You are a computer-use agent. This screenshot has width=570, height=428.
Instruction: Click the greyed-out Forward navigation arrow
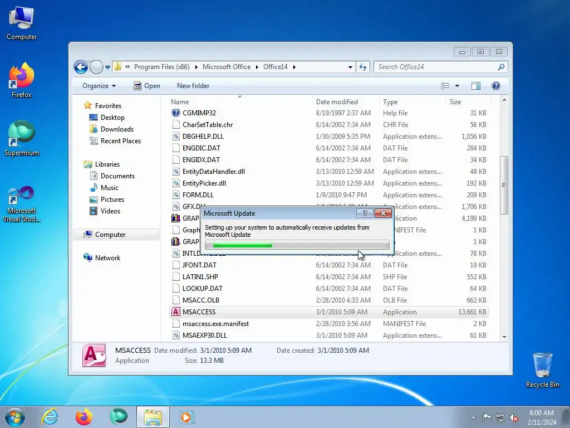(96, 67)
